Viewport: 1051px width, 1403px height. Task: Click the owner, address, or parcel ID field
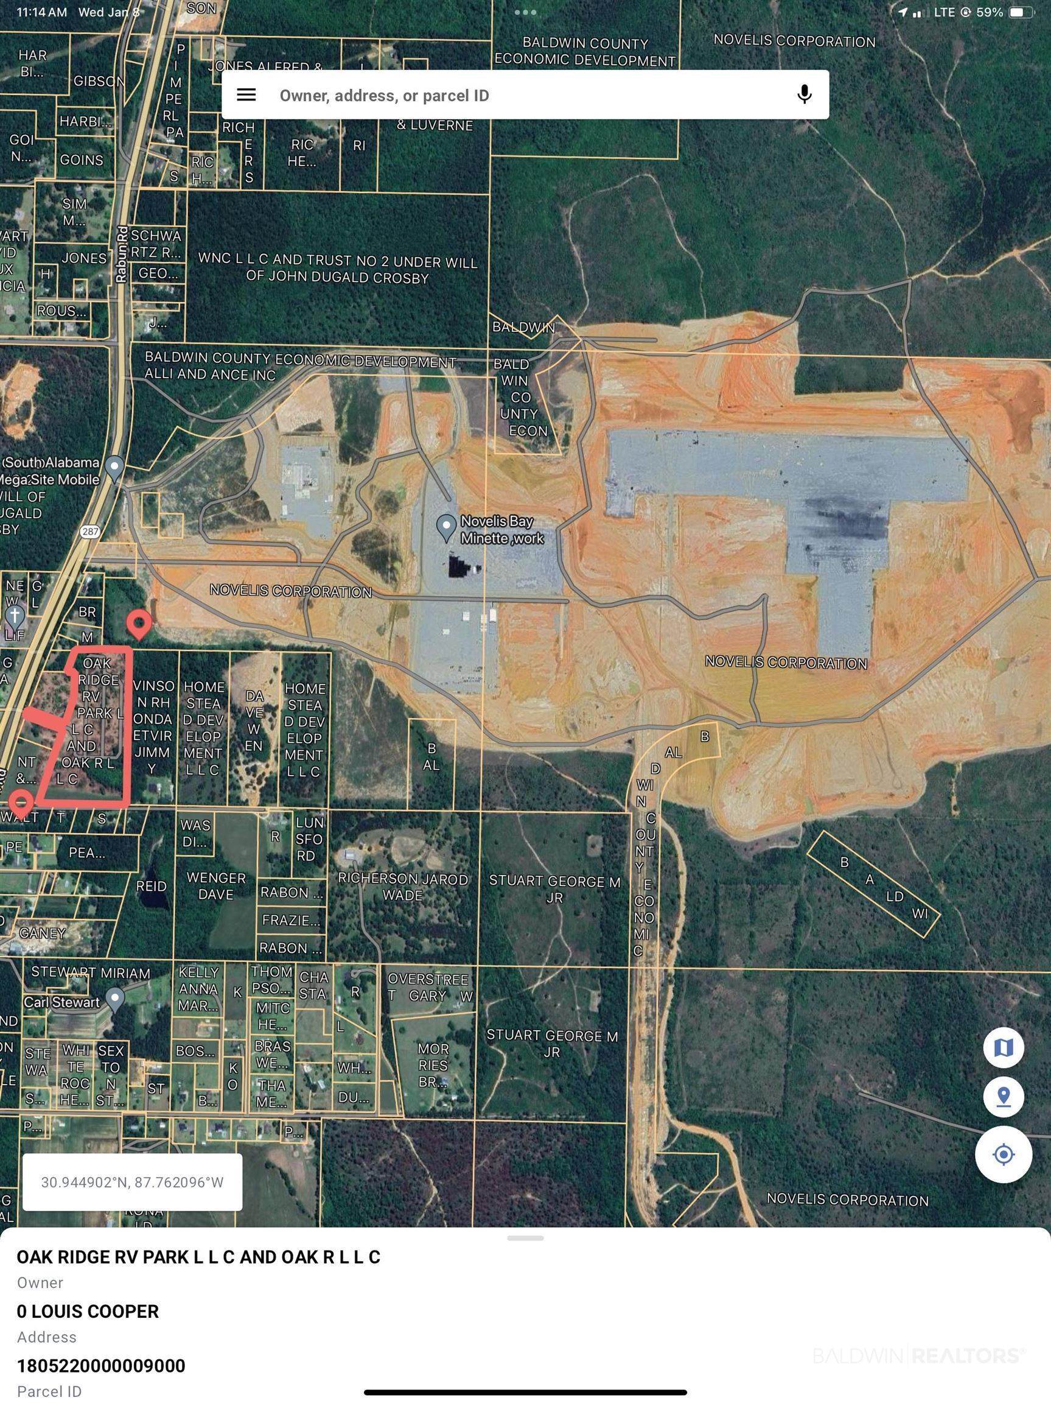(525, 94)
